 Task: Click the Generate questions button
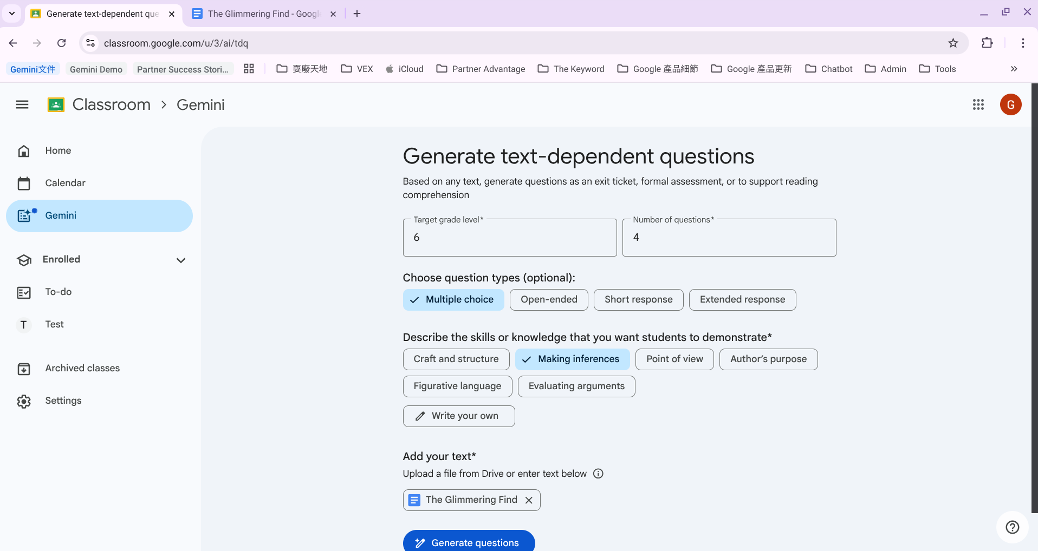(x=469, y=542)
